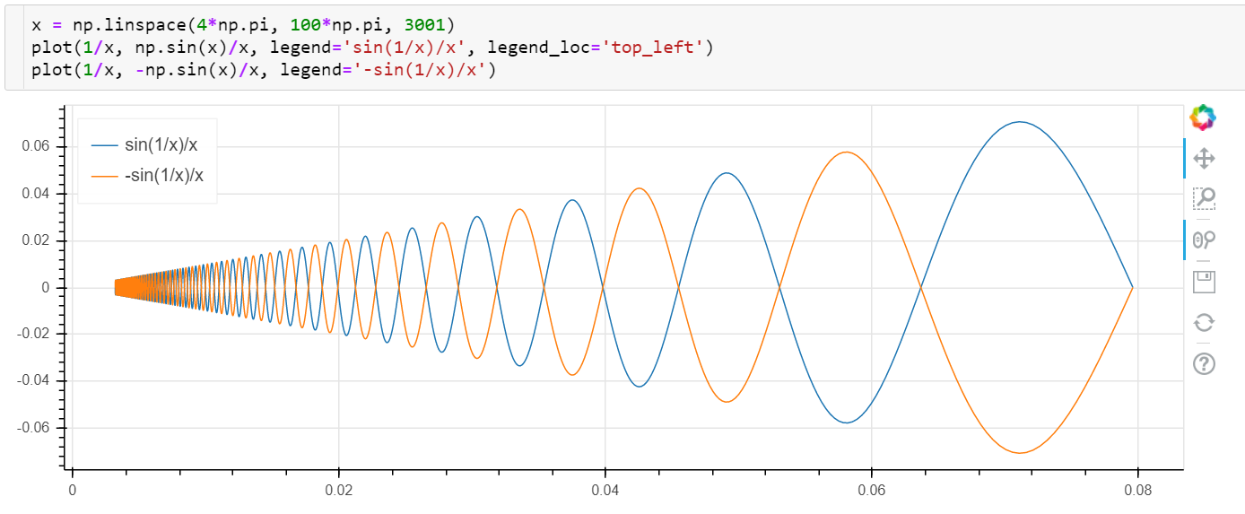Screen dimensions: 1245x514
Task: Click the 0.08 x-axis tick label
Action: click(x=1137, y=491)
